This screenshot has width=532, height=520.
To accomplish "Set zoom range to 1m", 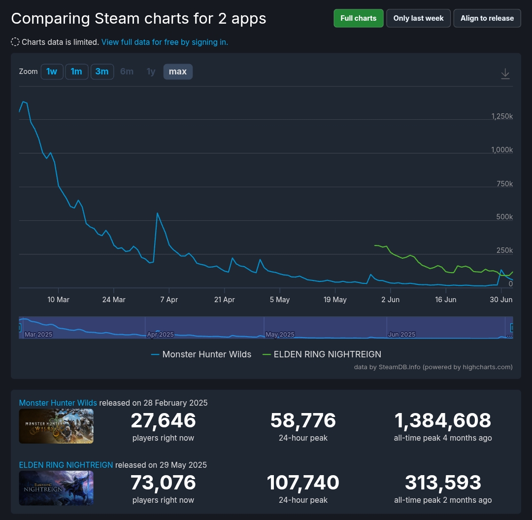I will [76, 71].
